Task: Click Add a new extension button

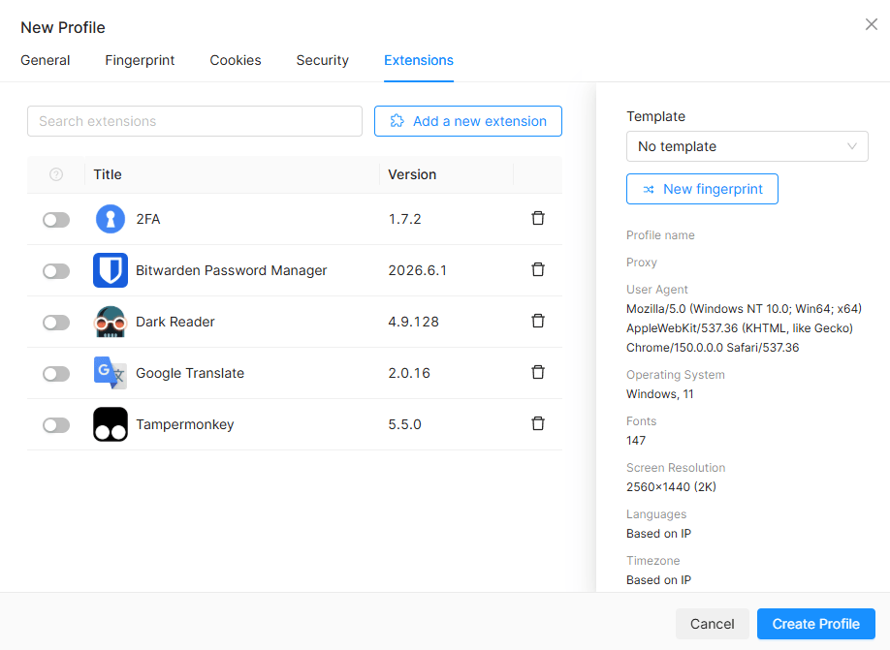Action: [468, 121]
